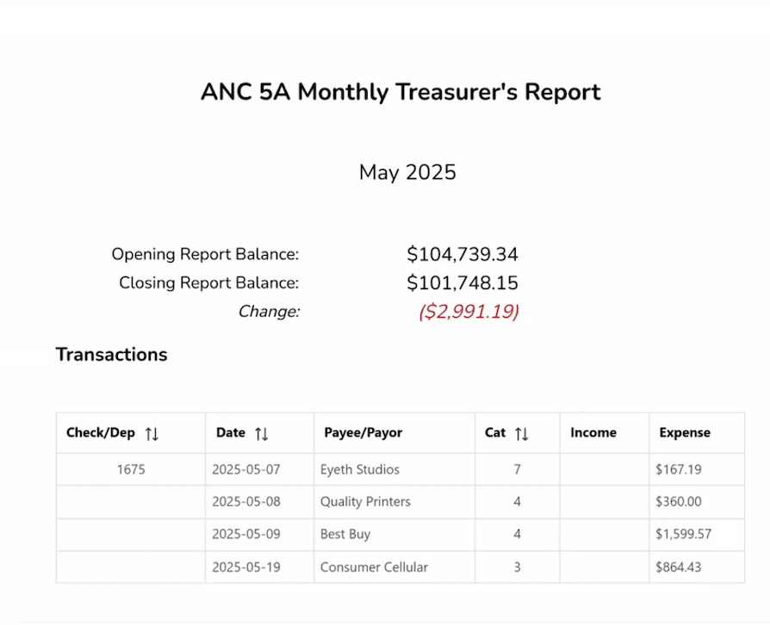Image resolution: width=770 pixels, height=625 pixels.
Task: Click the Date column sort arrows
Action: click(262, 434)
